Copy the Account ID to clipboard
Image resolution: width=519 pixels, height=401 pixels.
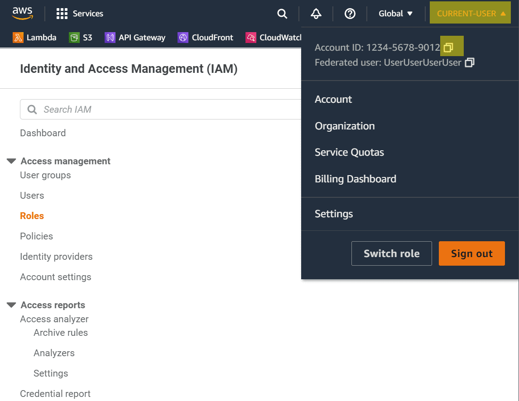coord(448,48)
